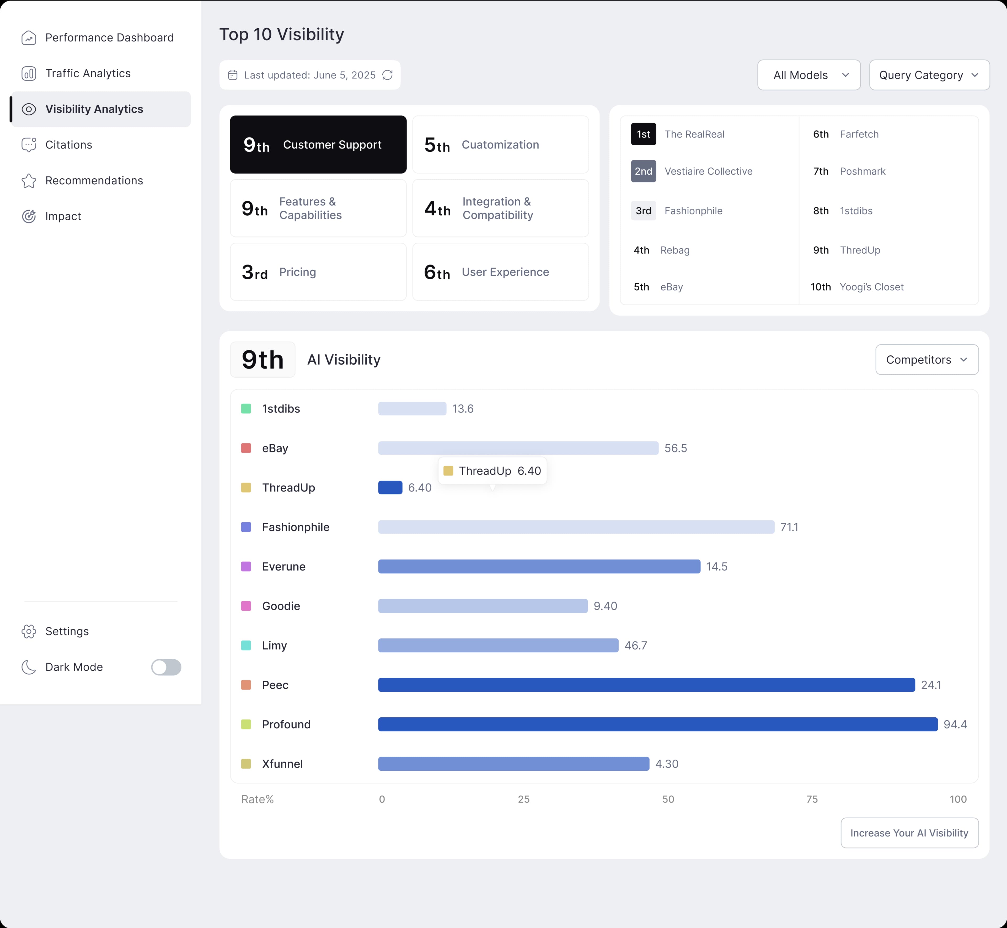Expand the Query Category selector
The image size is (1007, 928).
coord(929,75)
